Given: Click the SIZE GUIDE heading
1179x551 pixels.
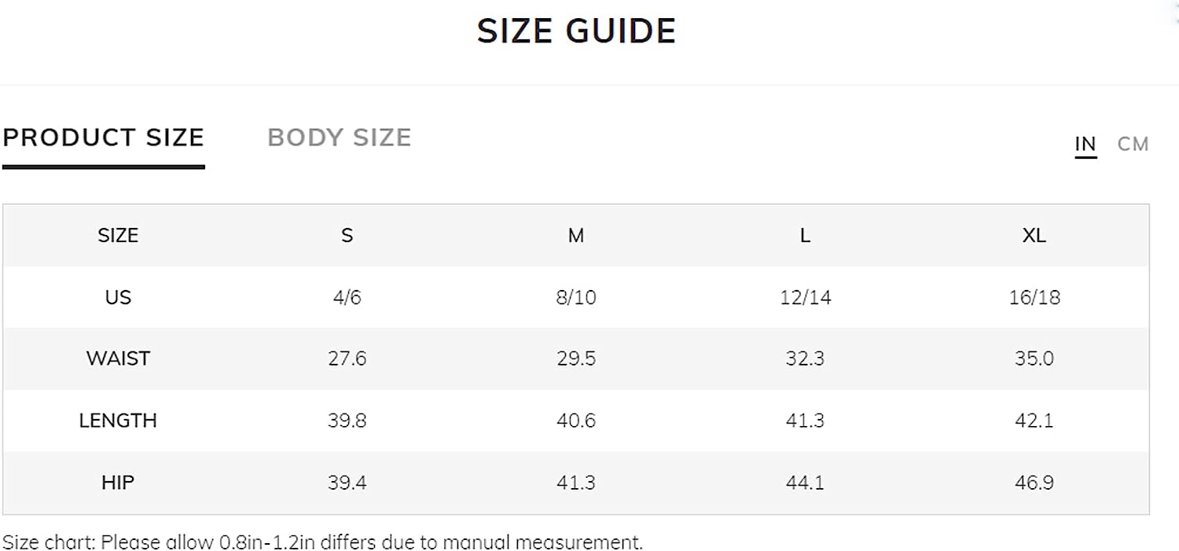Looking at the screenshot, I should 576,31.
